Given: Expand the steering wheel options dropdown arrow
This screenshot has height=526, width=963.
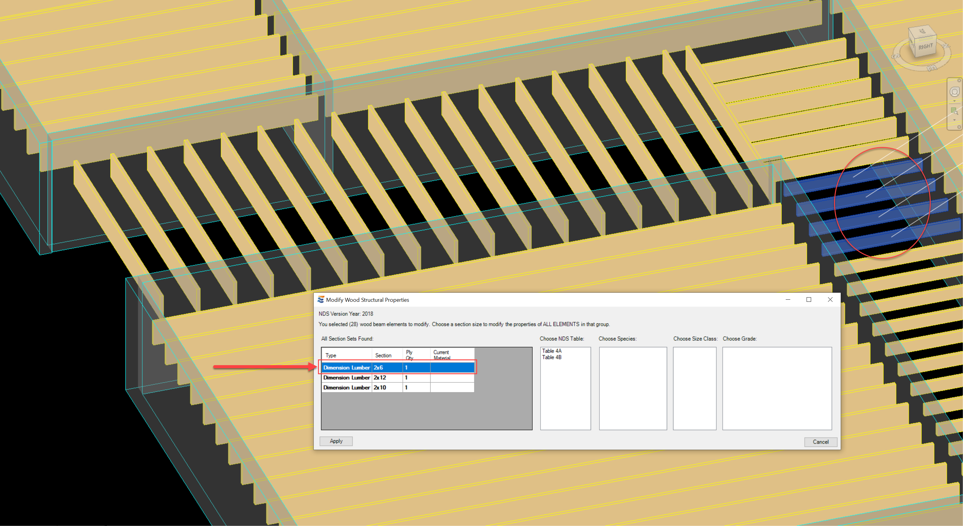Looking at the screenshot, I should (955, 101).
